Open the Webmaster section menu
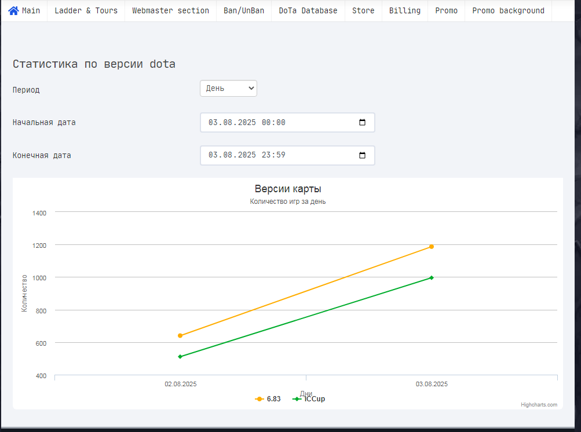 [170, 11]
